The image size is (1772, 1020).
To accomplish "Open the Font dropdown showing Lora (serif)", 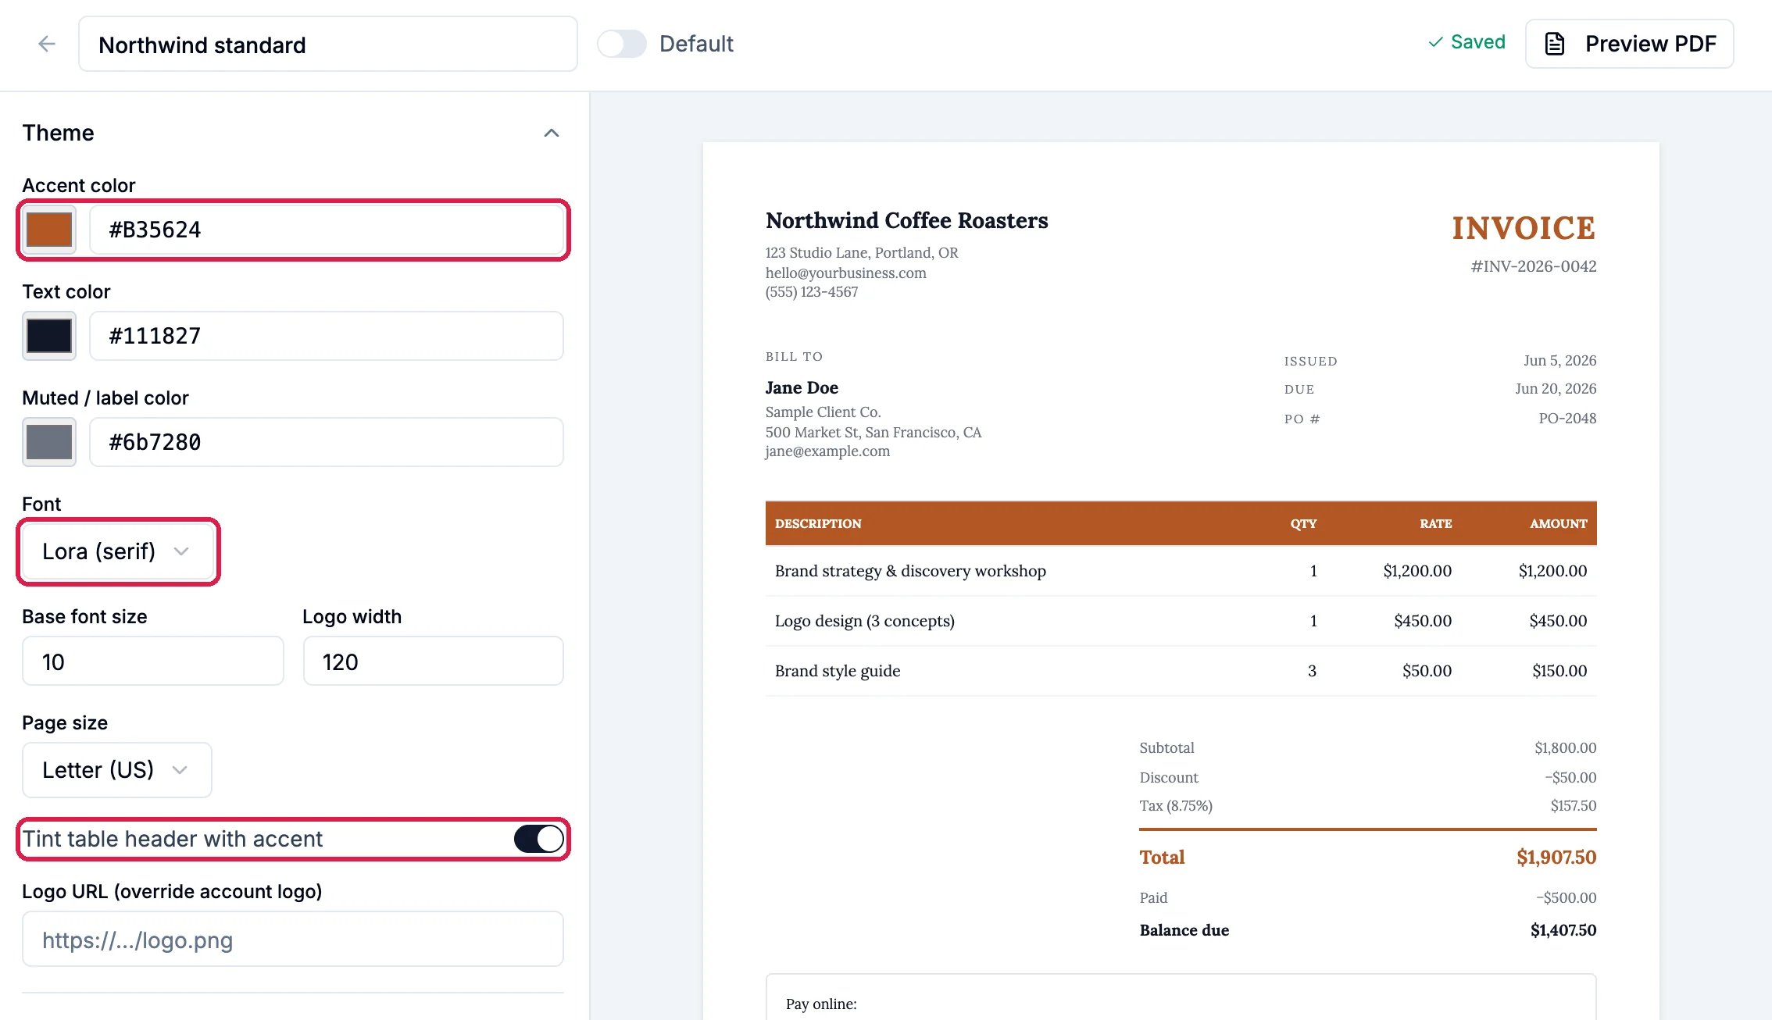I will click(x=117, y=551).
